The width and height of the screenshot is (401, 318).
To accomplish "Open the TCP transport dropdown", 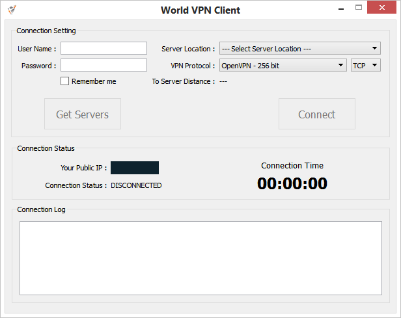I will pos(365,65).
